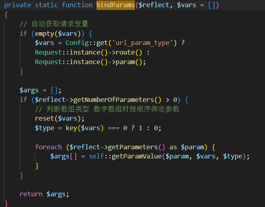Click the $reflect parameter in signature
This screenshot has height=207, width=265.
(x=154, y=5)
